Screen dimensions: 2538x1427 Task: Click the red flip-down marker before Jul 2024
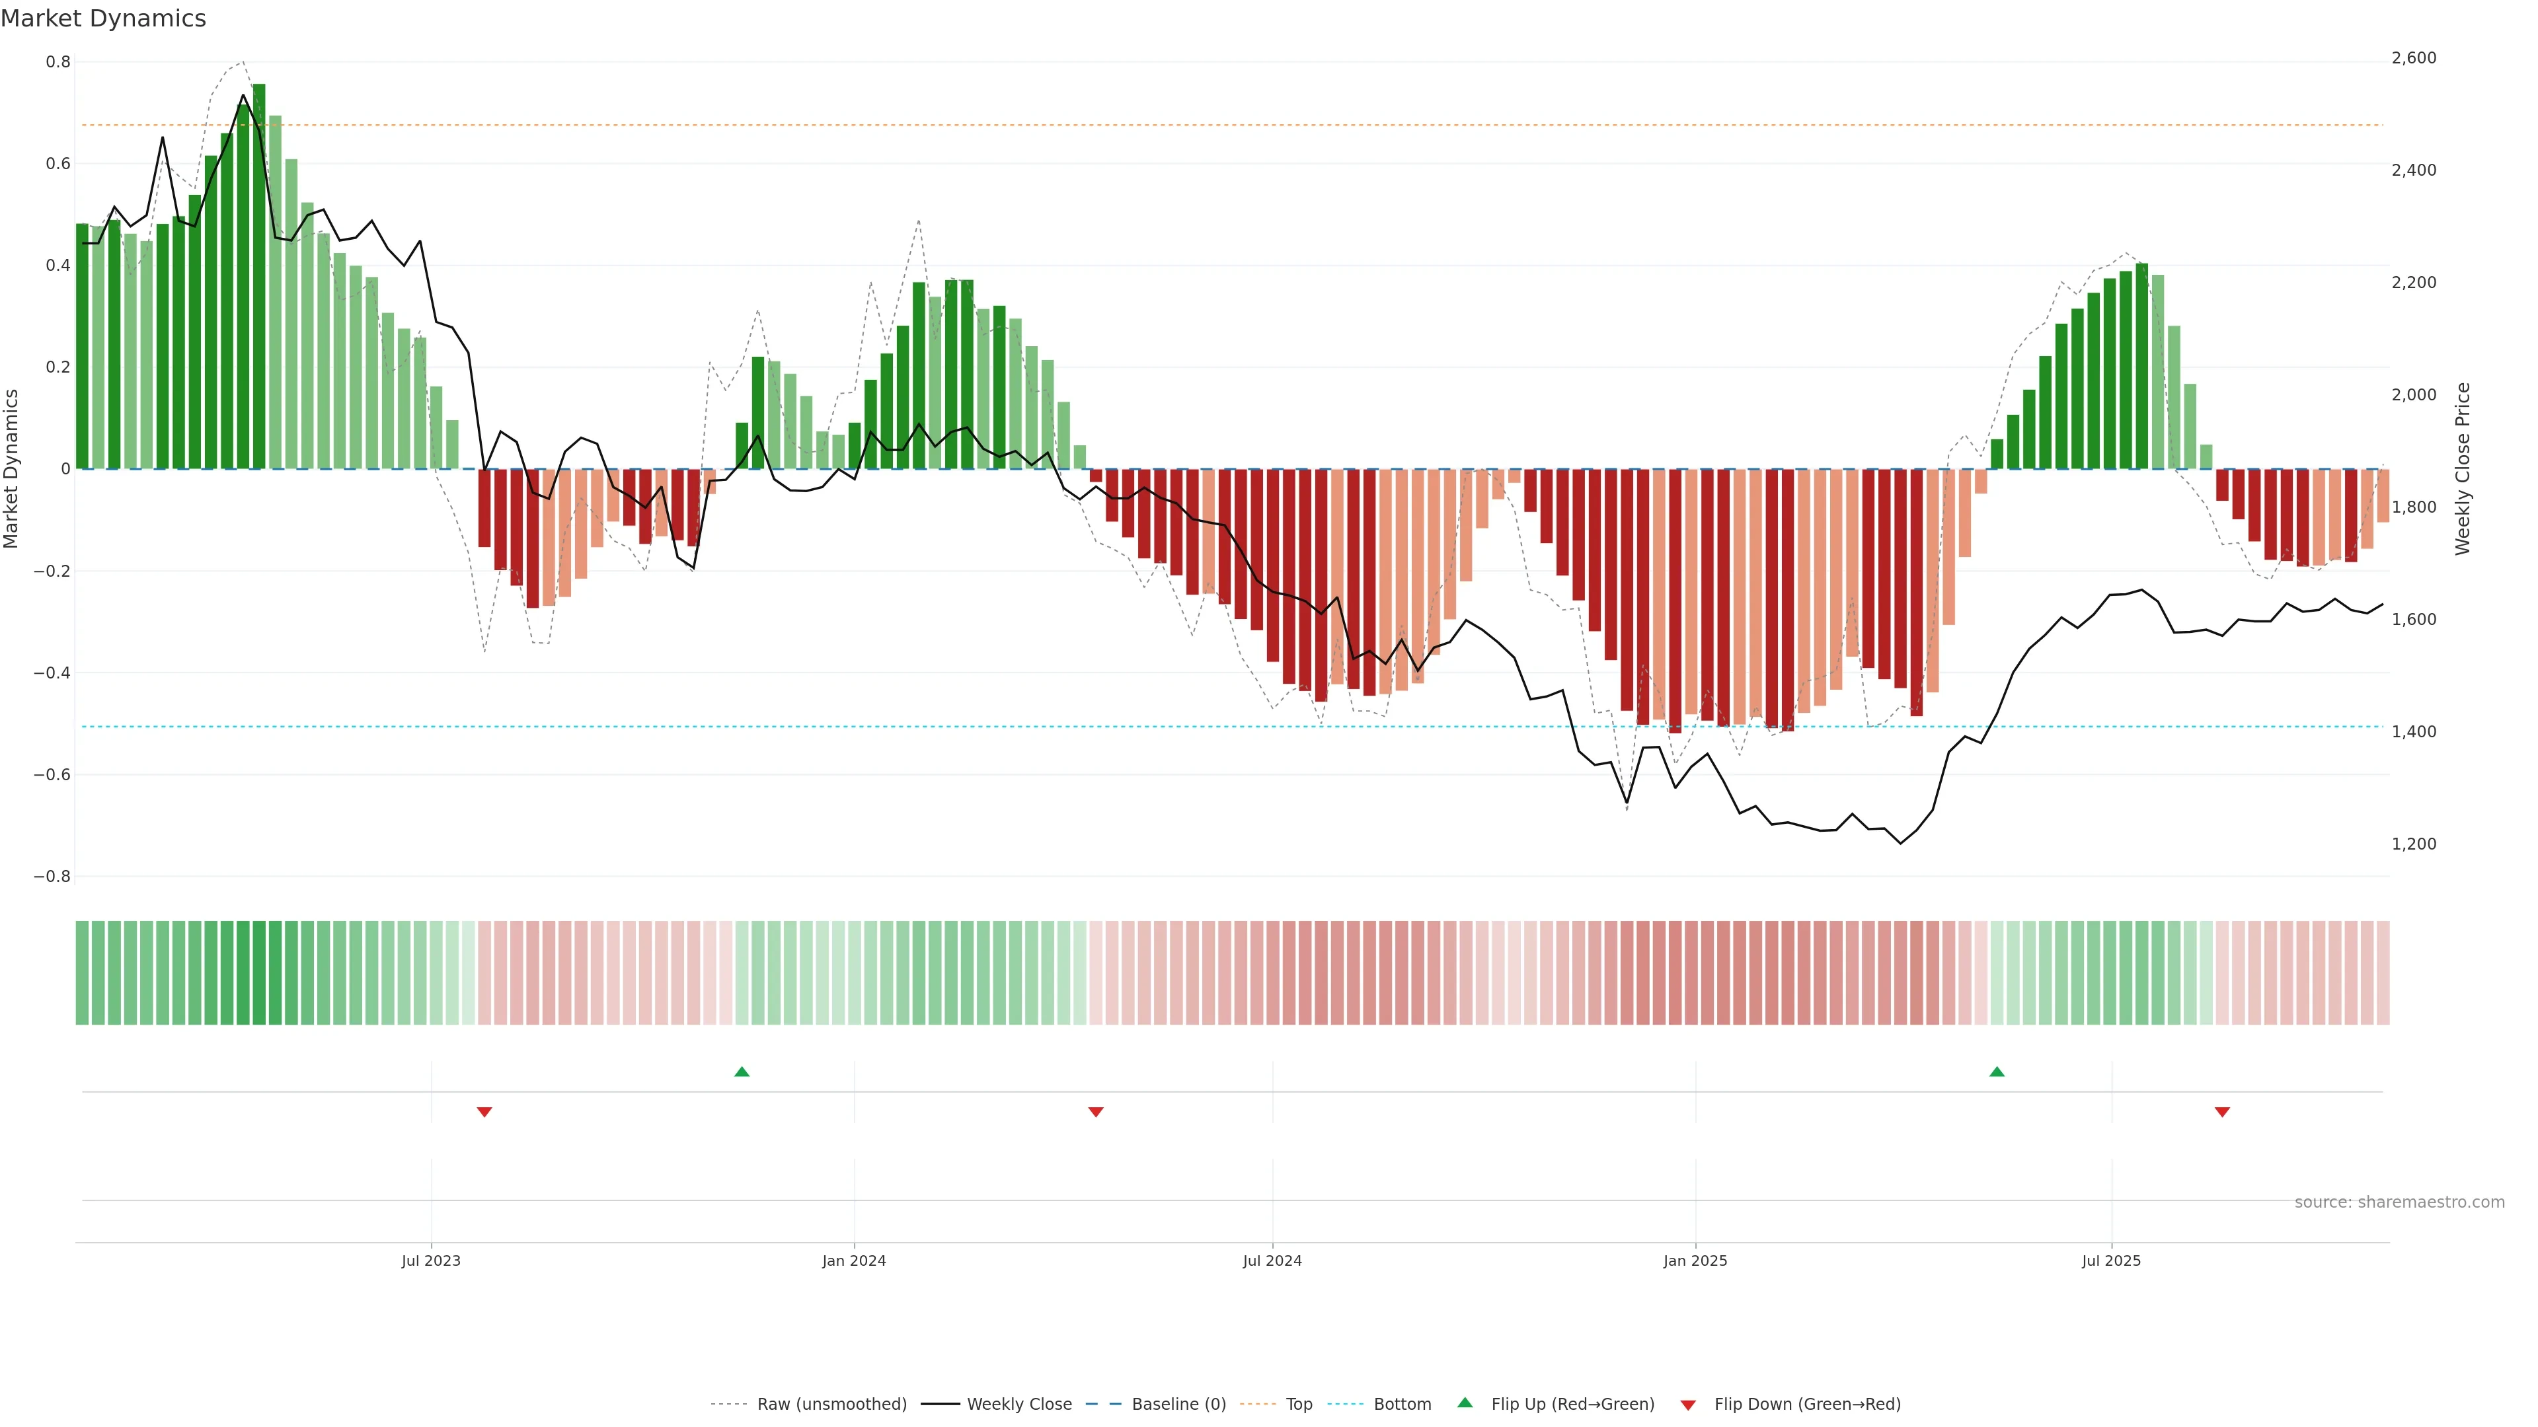click(1096, 1112)
